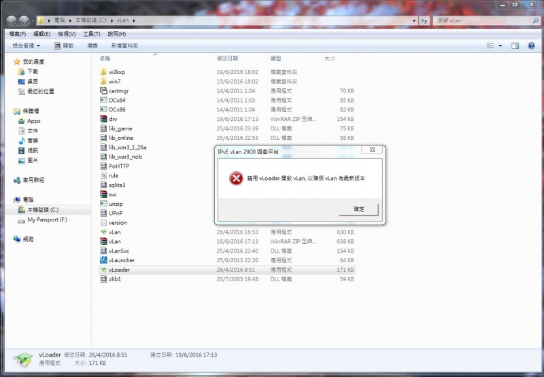Click the Burn (燒錄) toolbar button
Image resolution: width=544 pixels, height=377 pixels.
92,46
